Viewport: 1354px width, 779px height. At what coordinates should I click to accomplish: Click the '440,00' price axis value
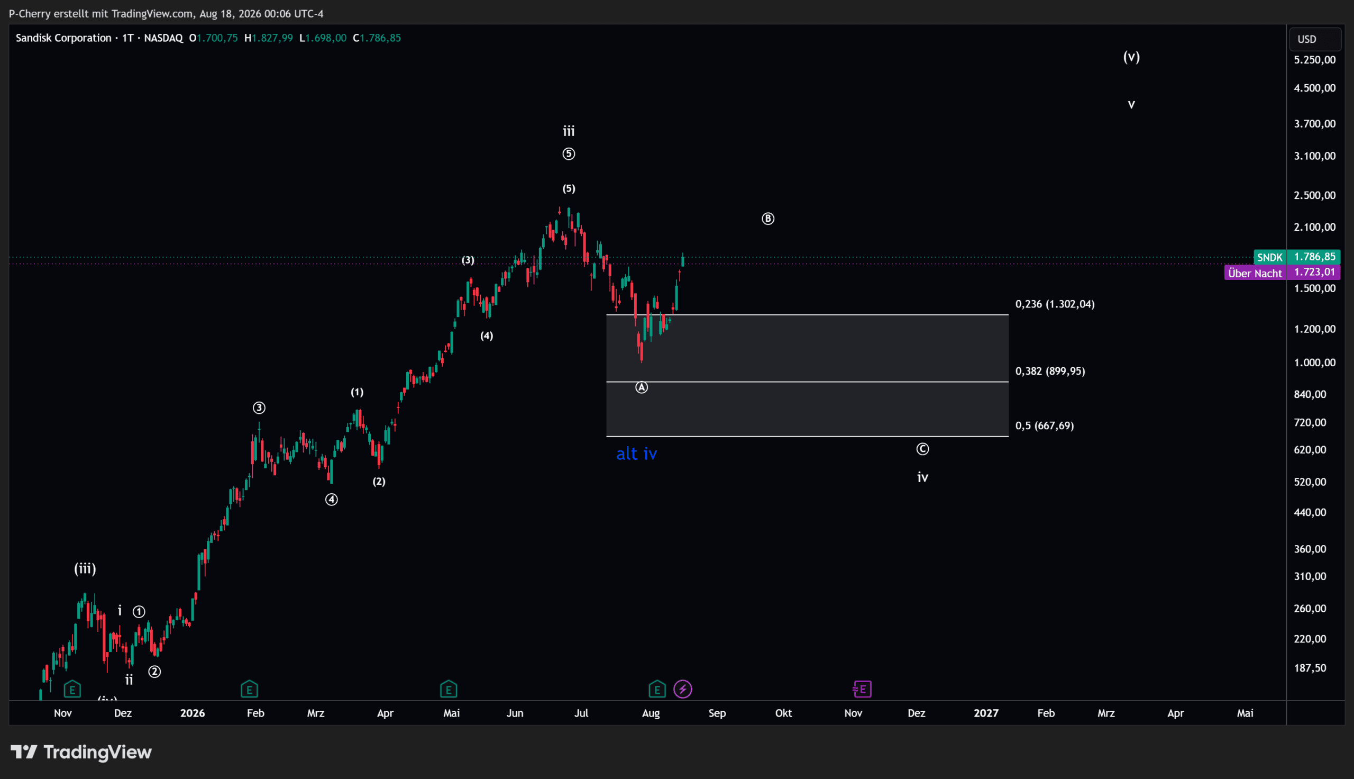click(1310, 513)
